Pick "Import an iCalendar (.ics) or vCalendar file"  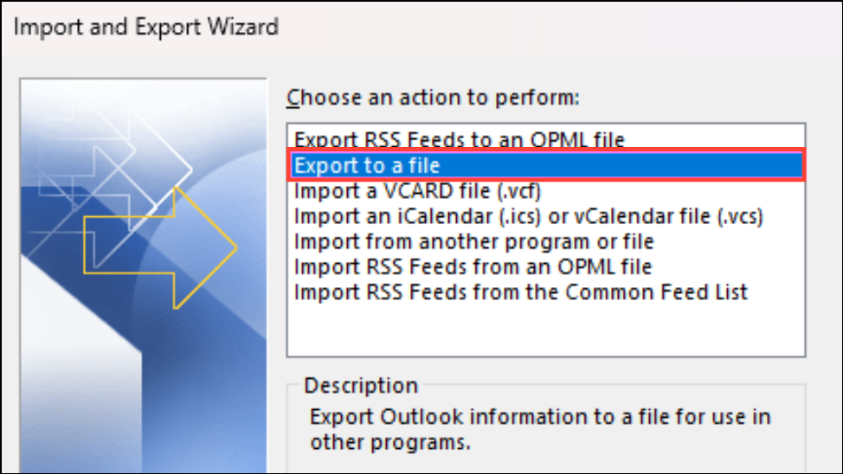(528, 216)
